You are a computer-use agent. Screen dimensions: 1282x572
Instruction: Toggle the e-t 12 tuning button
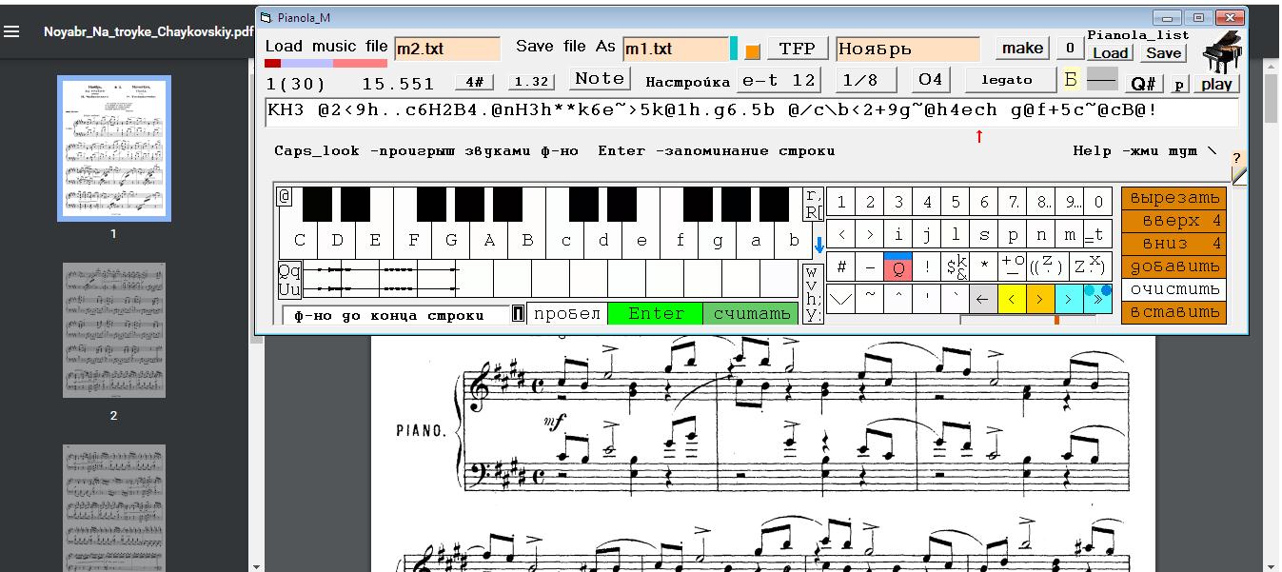[779, 80]
